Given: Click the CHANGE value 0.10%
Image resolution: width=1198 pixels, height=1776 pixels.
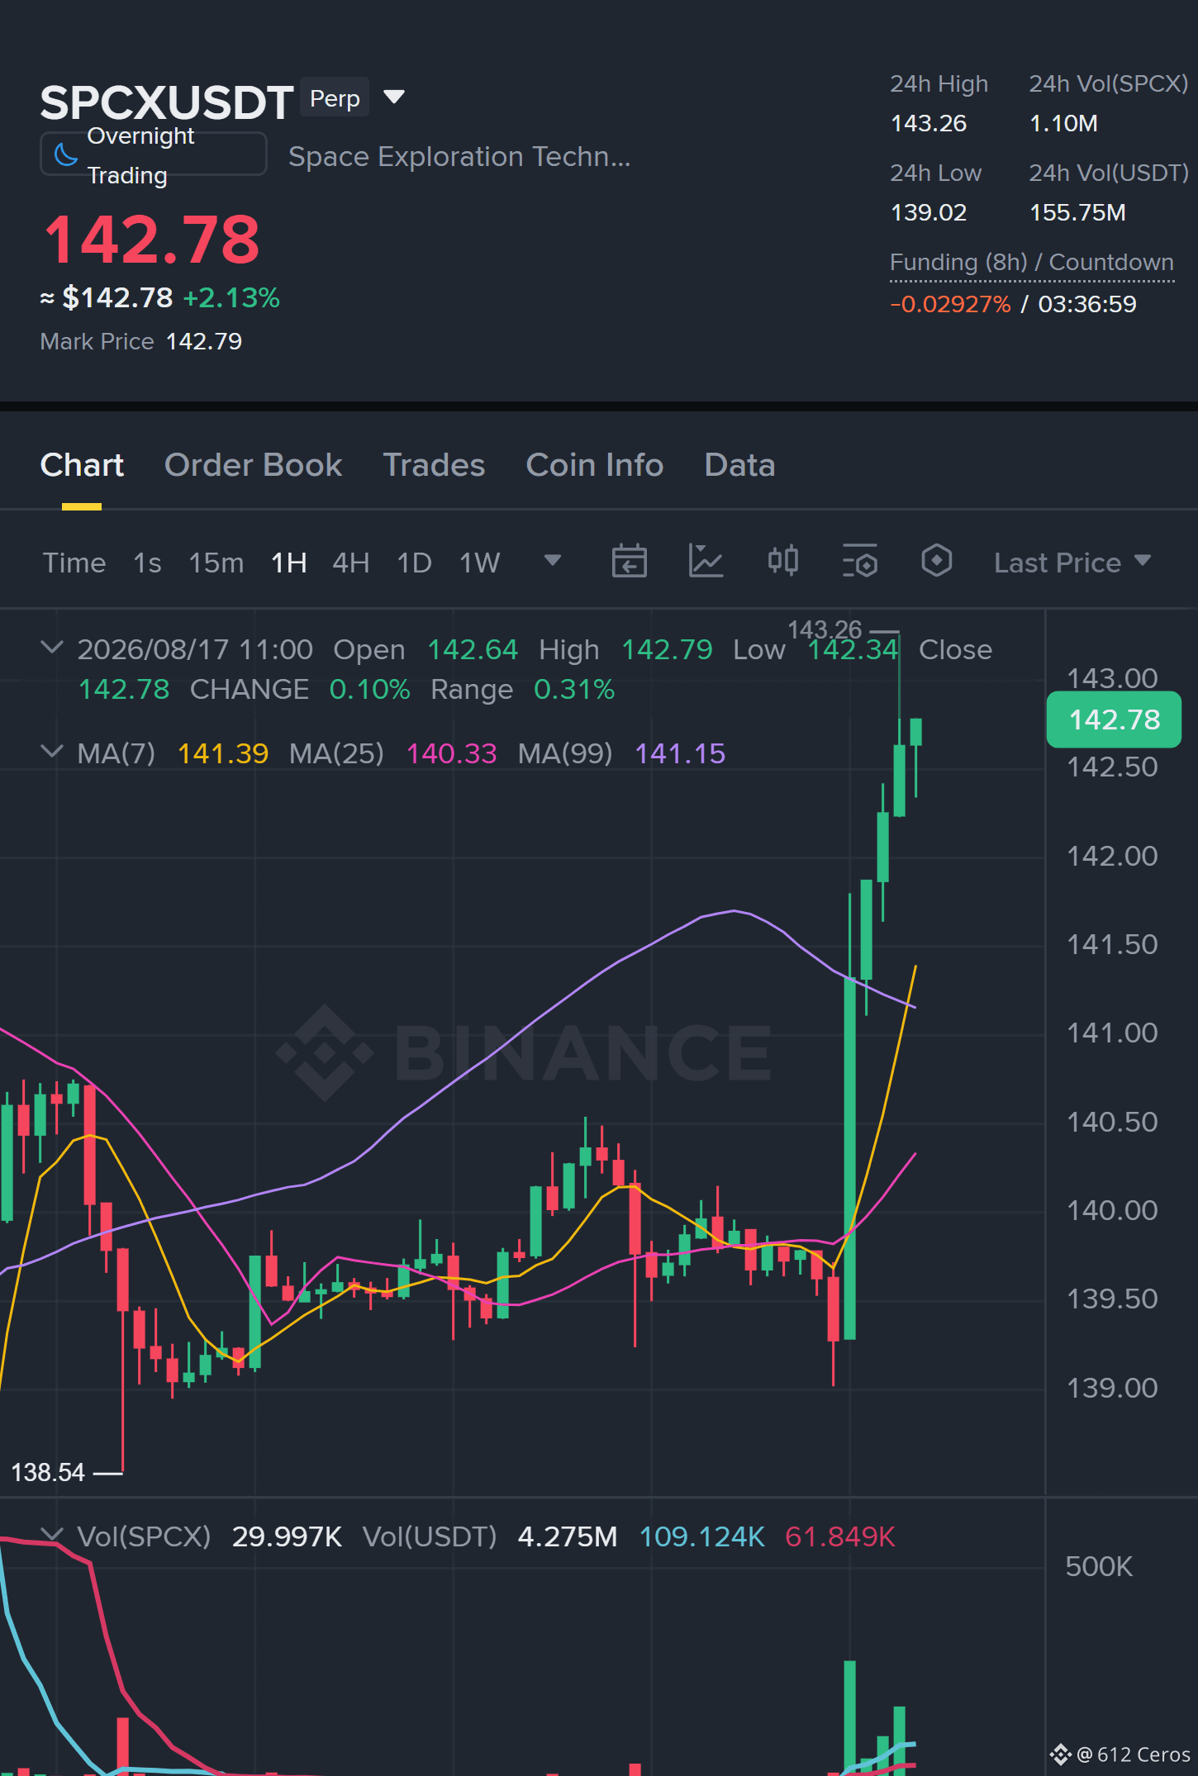Looking at the screenshot, I should coord(369,689).
